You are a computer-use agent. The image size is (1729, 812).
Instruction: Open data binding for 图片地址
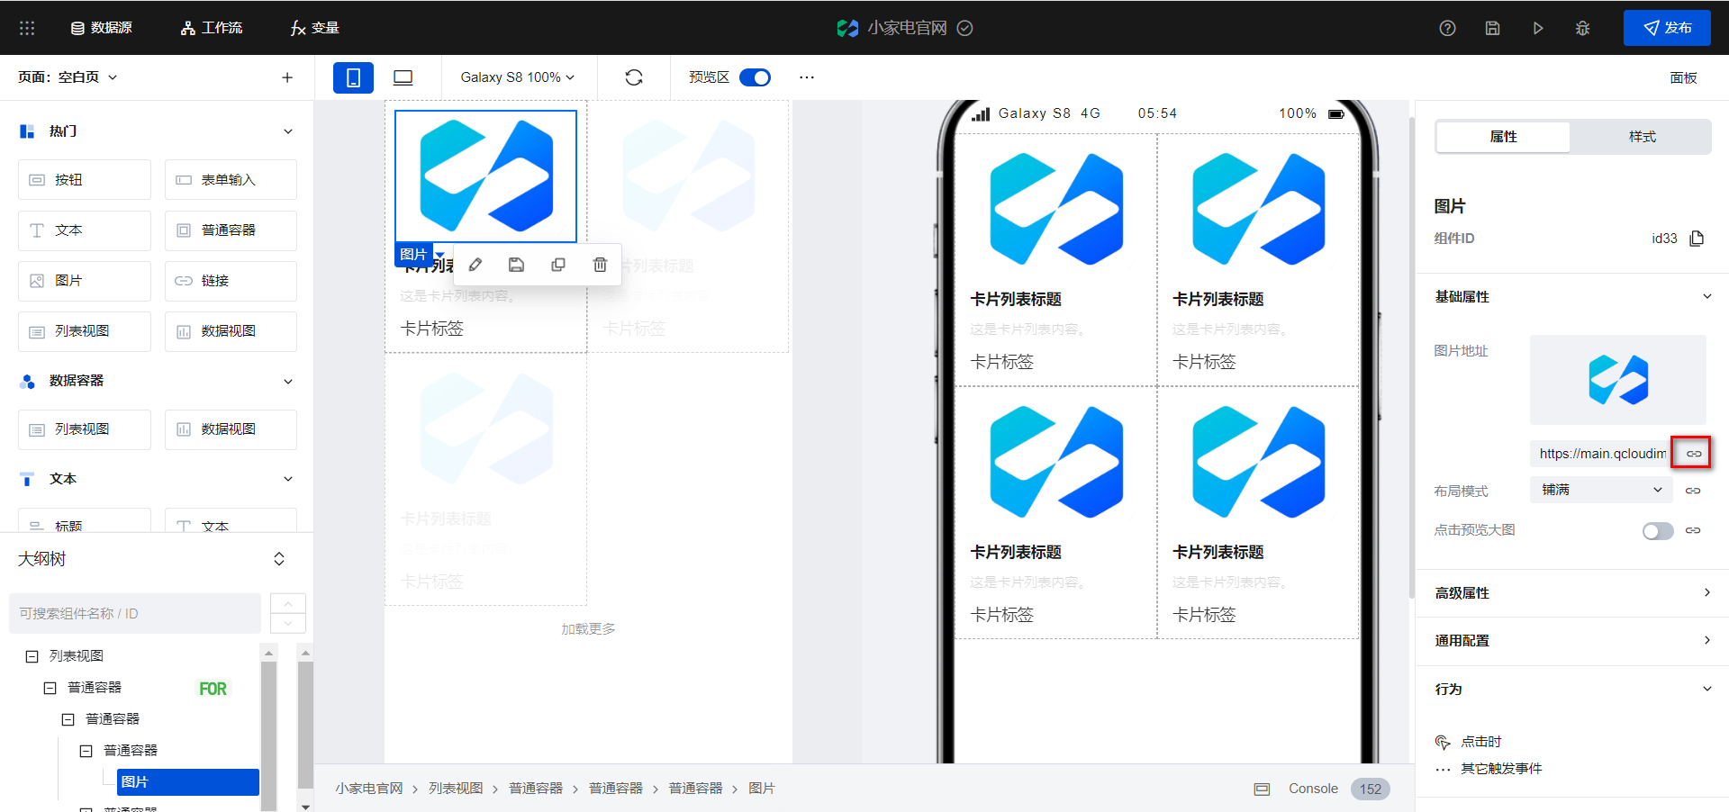point(1691,453)
